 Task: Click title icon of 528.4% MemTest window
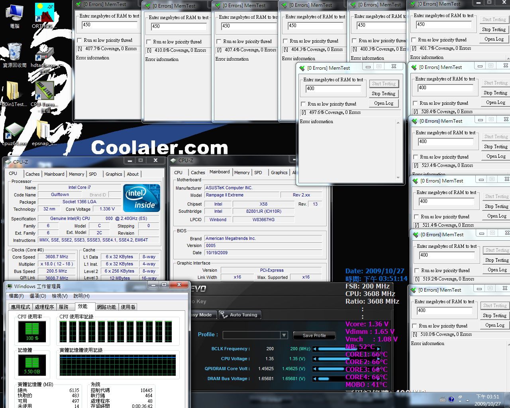[x=414, y=67]
